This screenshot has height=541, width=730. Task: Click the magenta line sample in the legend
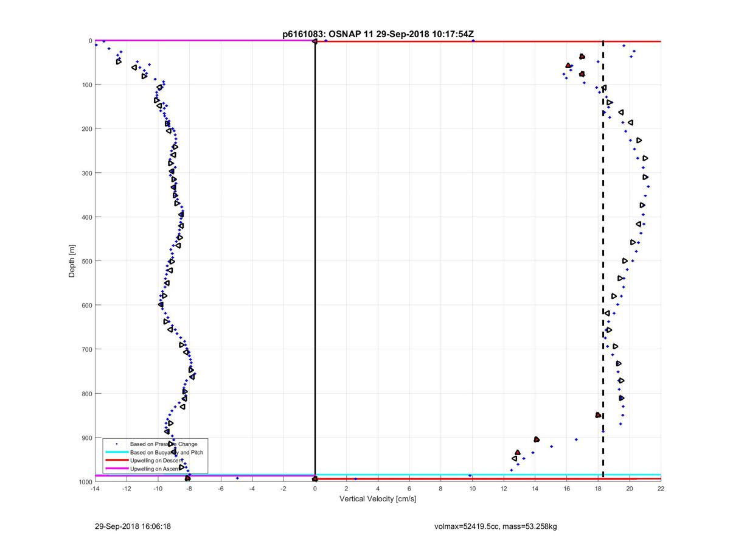tap(116, 469)
